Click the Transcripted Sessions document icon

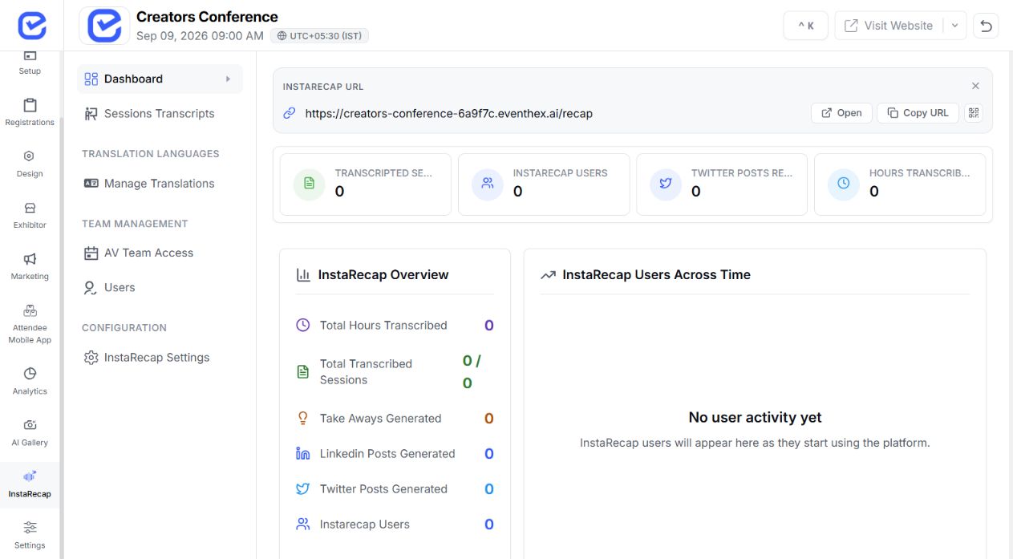(310, 184)
